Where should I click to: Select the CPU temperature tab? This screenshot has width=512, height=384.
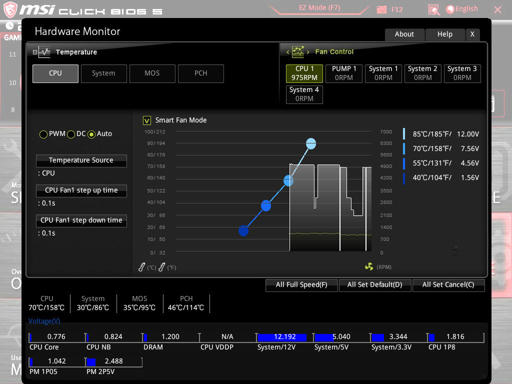tap(55, 73)
